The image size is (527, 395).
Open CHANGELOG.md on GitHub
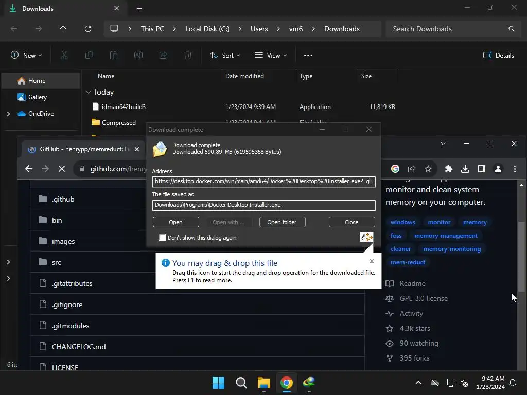coord(79,347)
